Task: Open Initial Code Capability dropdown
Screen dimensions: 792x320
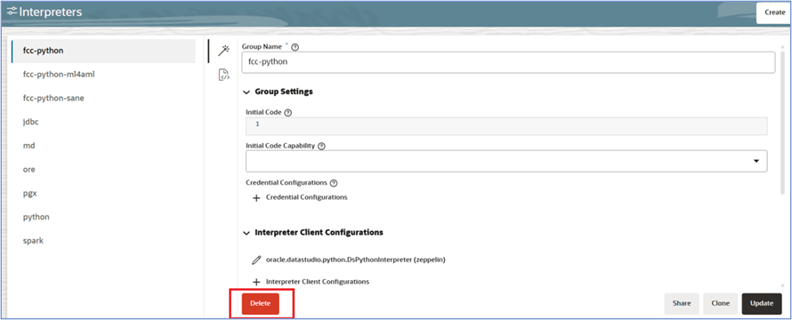Action: tap(506, 161)
